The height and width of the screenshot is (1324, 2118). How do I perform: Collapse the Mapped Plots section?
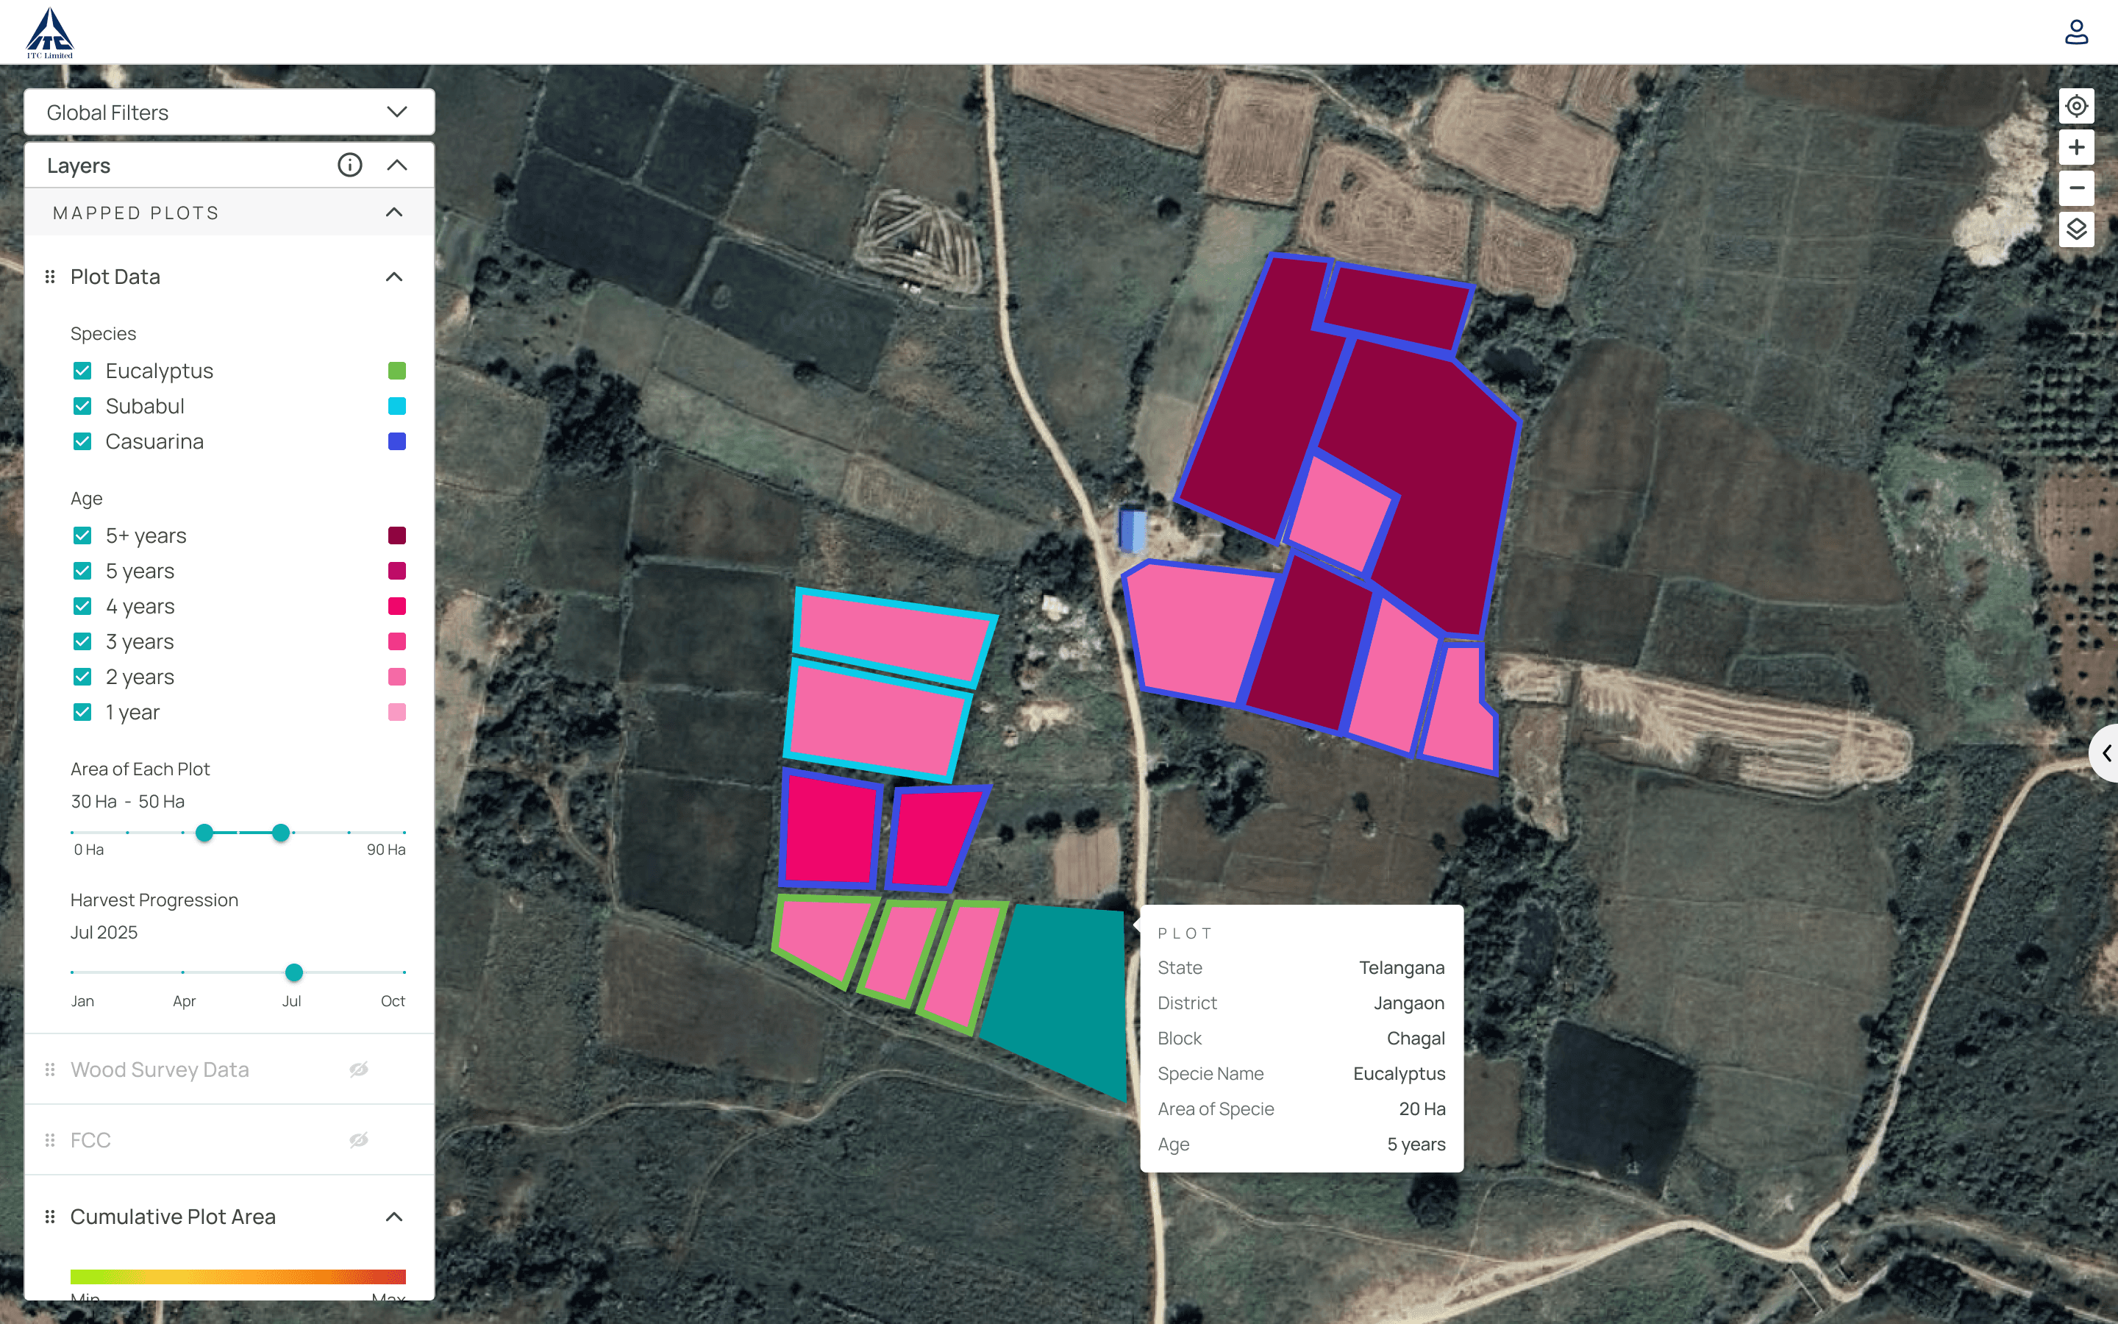pos(394,213)
